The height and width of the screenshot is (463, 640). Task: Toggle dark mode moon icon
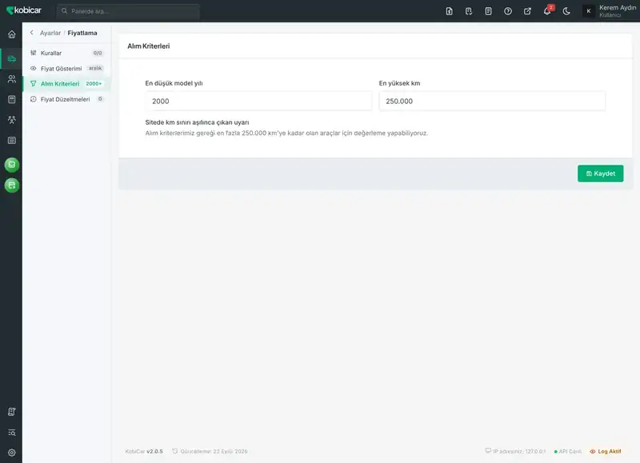(x=566, y=11)
